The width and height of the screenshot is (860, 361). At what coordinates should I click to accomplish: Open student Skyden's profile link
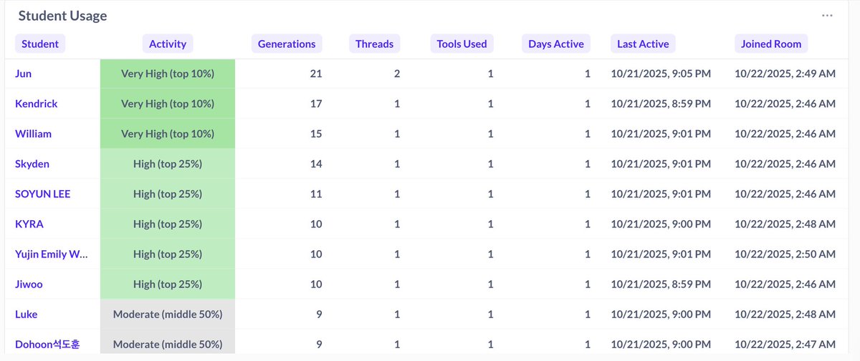32,164
